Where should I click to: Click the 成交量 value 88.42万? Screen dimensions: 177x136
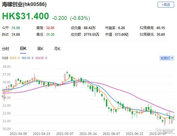point(90,28)
